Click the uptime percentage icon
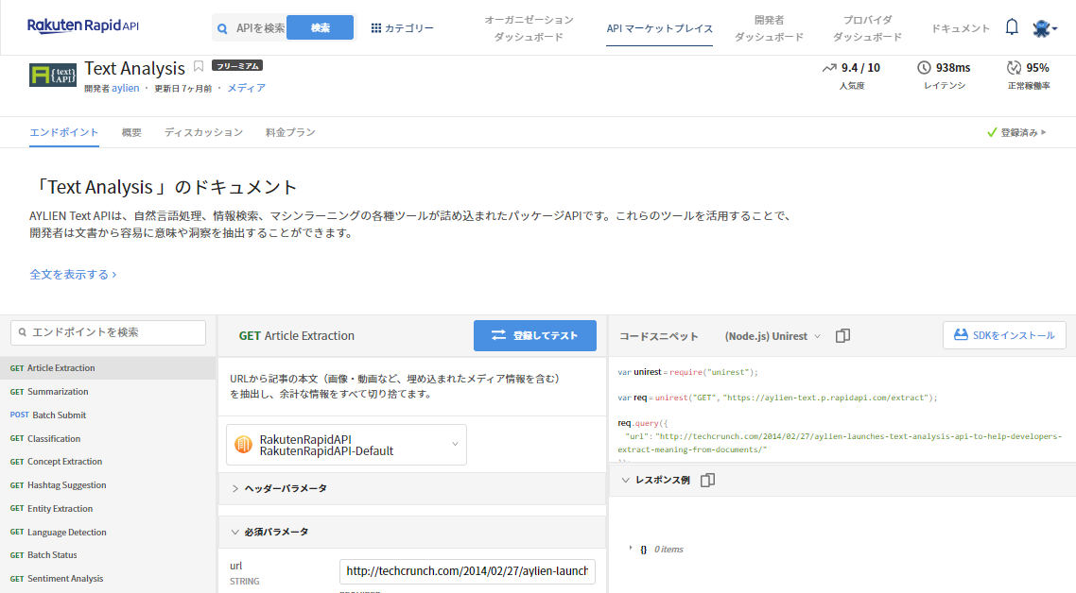 point(1014,68)
